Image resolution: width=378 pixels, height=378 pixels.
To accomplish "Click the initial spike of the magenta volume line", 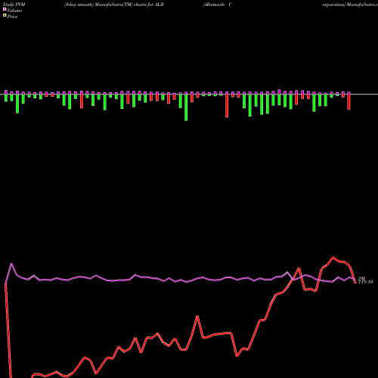I will coord(11,264).
